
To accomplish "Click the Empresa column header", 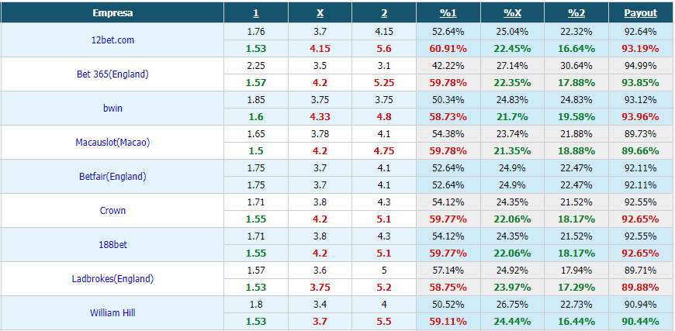I will pos(112,13).
